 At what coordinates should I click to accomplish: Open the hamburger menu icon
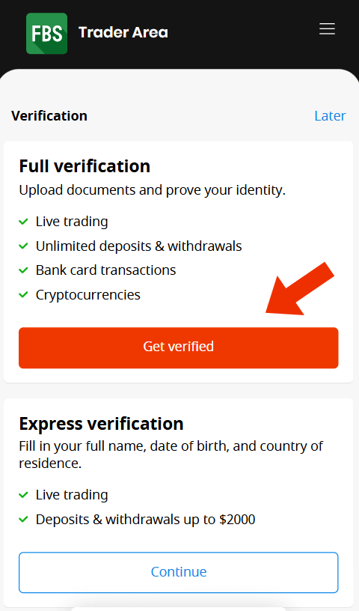[327, 29]
